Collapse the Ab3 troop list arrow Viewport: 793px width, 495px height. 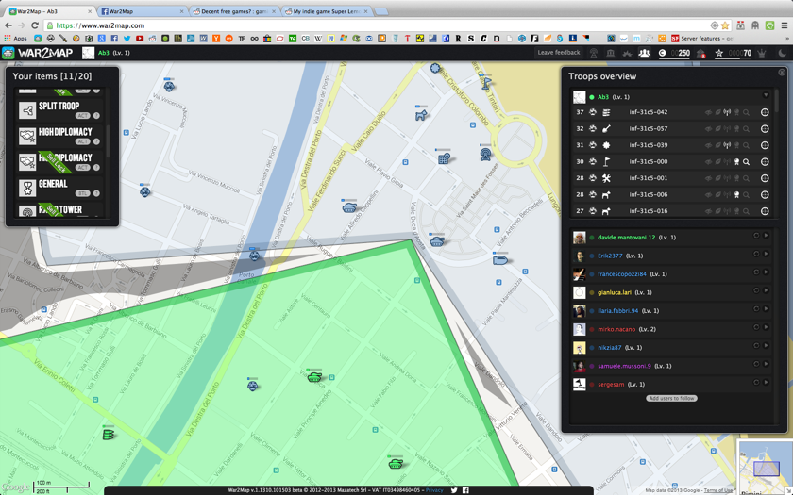click(766, 96)
